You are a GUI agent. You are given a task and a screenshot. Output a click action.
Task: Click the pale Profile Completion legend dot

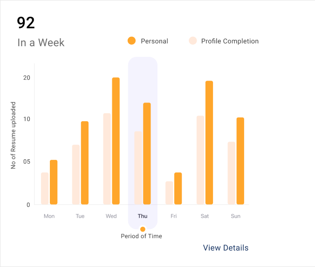[x=192, y=41]
